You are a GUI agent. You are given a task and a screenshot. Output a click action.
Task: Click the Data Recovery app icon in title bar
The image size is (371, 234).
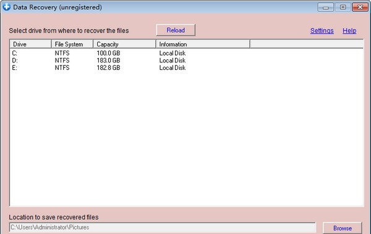[x=6, y=7]
